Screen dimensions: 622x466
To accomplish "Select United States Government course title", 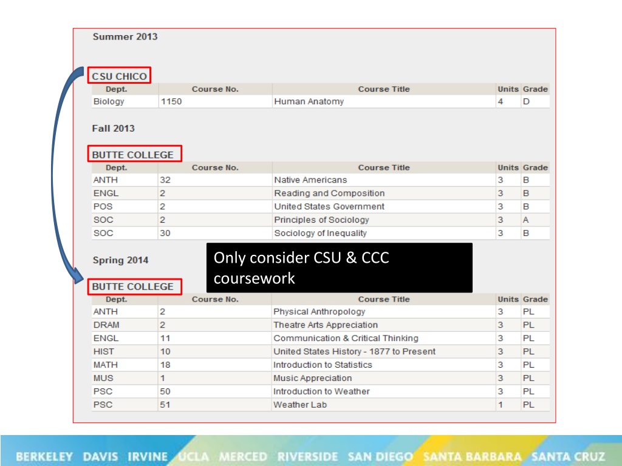I will point(329,206).
